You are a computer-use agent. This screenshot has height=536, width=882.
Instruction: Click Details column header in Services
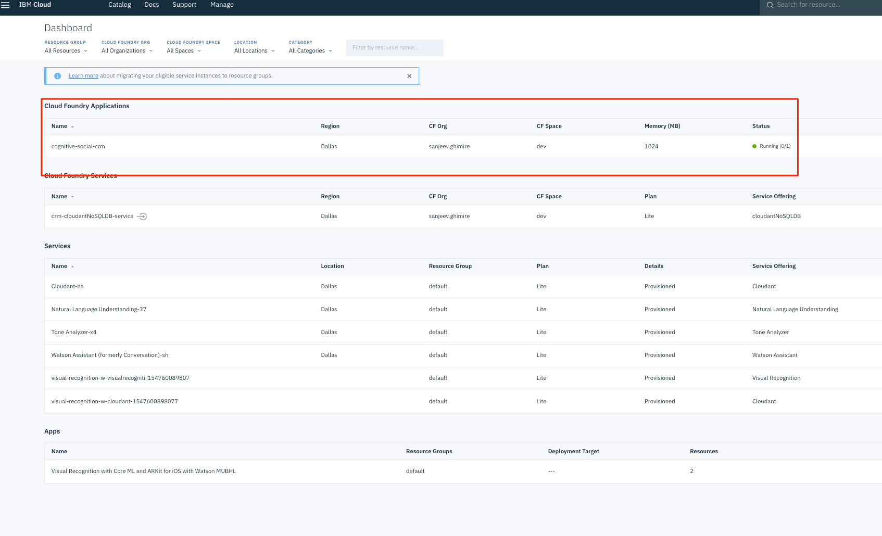654,266
